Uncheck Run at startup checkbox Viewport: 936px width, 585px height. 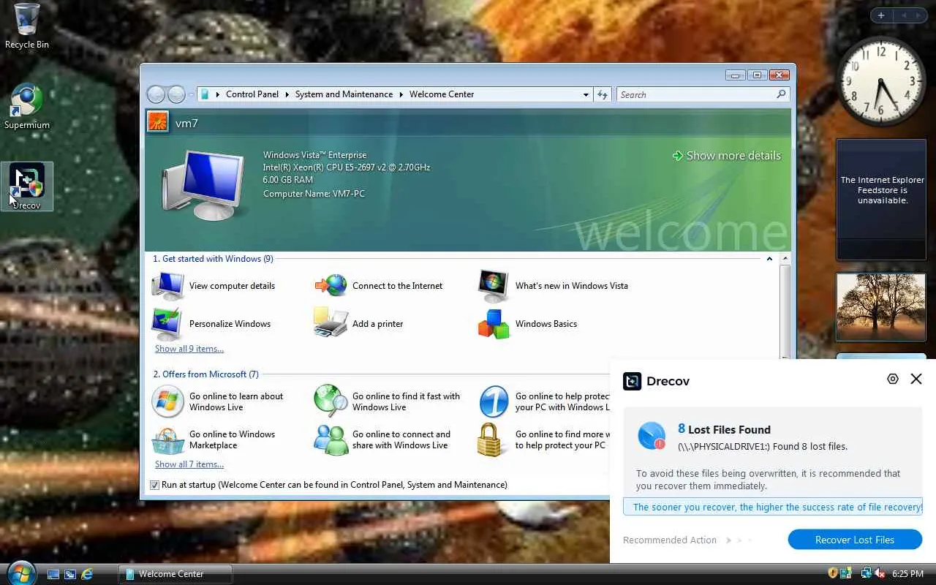[154, 485]
